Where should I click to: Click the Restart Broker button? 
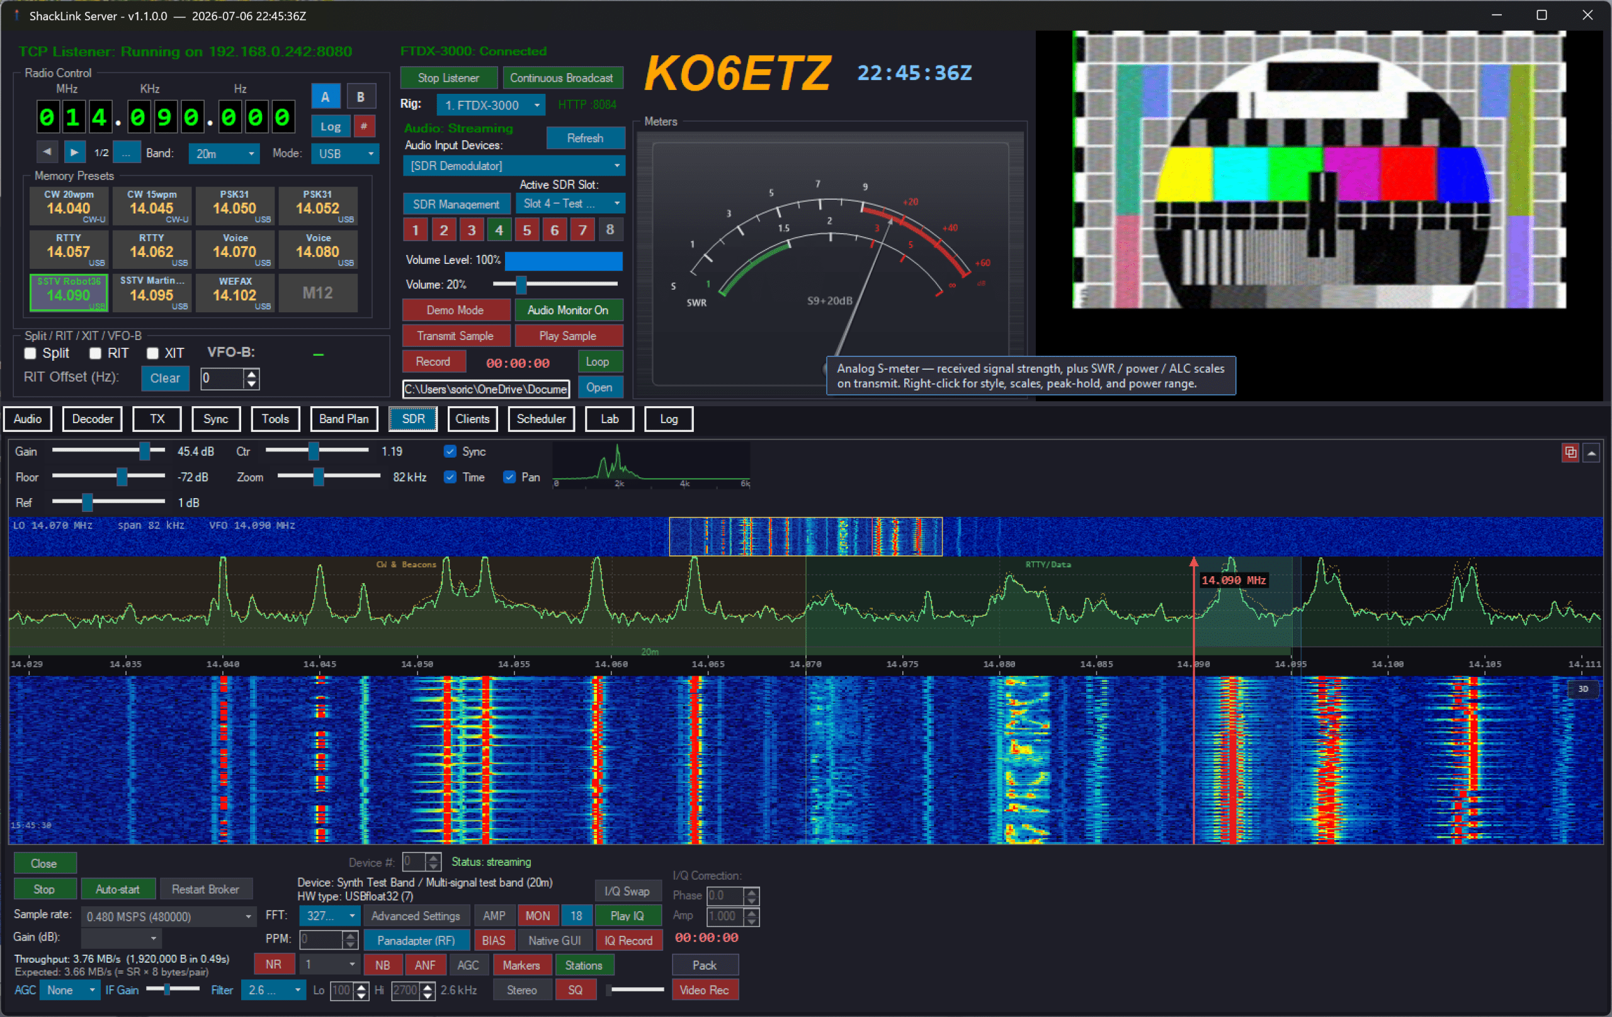point(205,889)
